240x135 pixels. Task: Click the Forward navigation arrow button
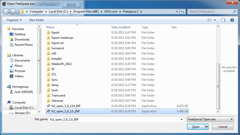coord(13,11)
